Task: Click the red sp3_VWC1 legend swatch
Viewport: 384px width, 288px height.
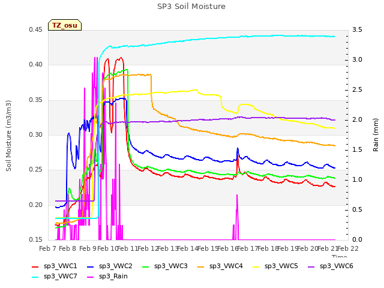Action: (x=35, y=266)
